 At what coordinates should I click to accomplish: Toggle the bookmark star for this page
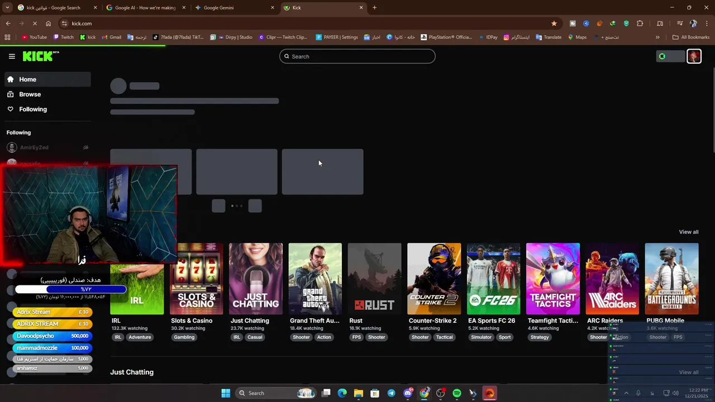coord(554,23)
